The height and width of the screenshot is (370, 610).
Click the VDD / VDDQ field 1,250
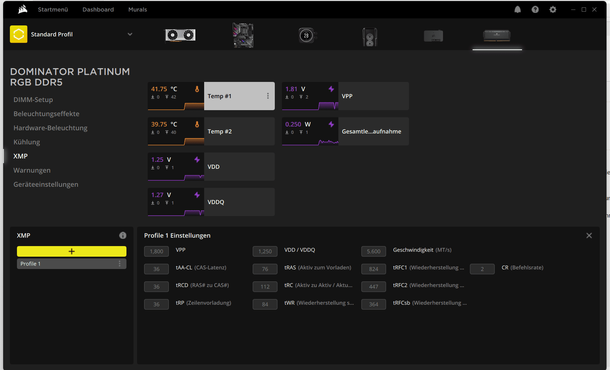coord(265,251)
